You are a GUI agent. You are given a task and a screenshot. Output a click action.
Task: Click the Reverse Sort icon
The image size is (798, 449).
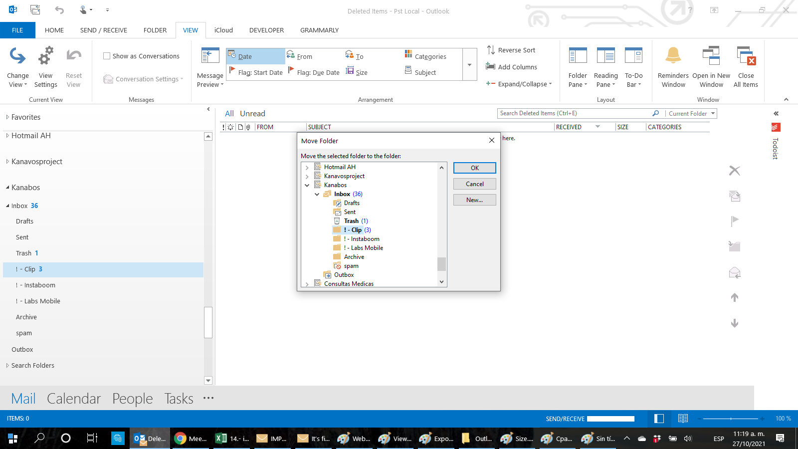[491, 50]
